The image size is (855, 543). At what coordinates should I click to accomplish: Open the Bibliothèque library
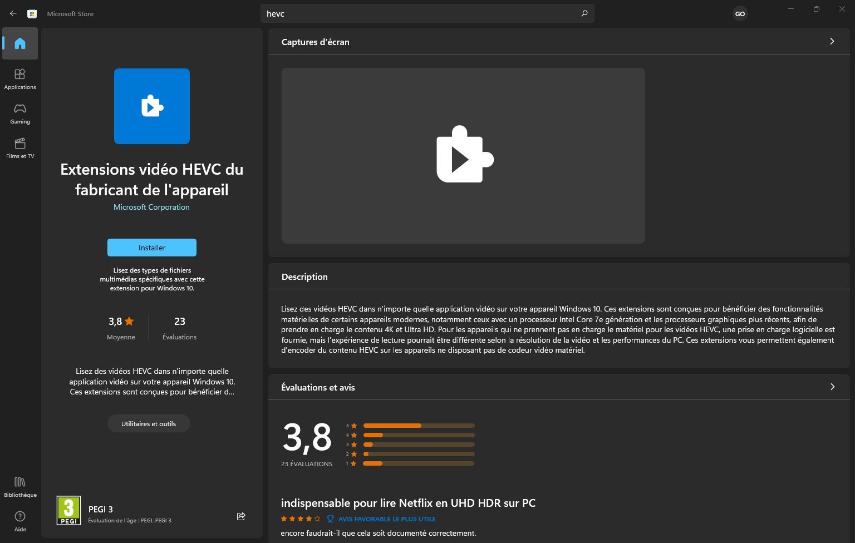(20, 487)
